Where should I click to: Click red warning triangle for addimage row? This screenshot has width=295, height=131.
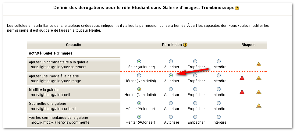pos(242,78)
